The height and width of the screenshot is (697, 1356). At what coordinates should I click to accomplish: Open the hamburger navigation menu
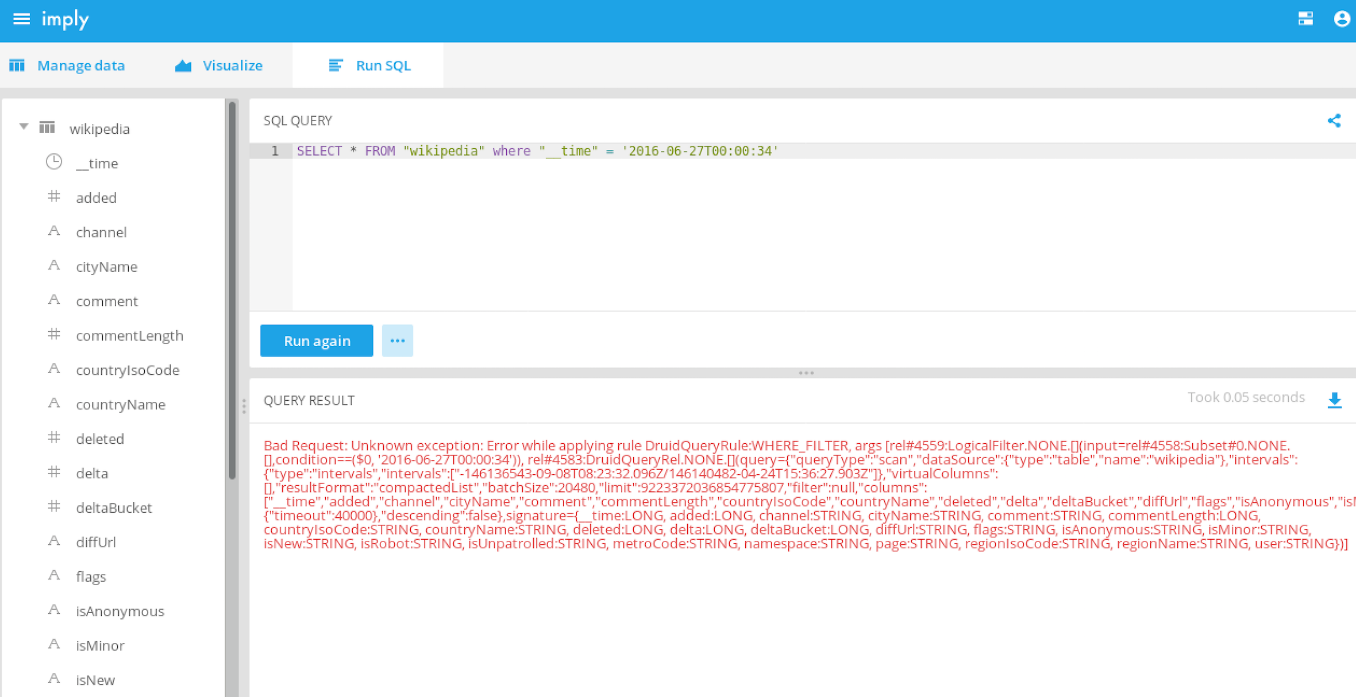tap(21, 20)
